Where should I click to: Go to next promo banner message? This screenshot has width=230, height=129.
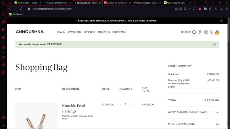(x=158, y=21)
